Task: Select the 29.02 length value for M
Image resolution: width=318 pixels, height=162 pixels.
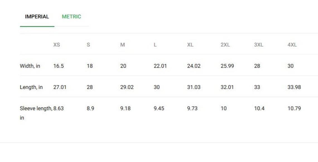Action: tap(127, 87)
